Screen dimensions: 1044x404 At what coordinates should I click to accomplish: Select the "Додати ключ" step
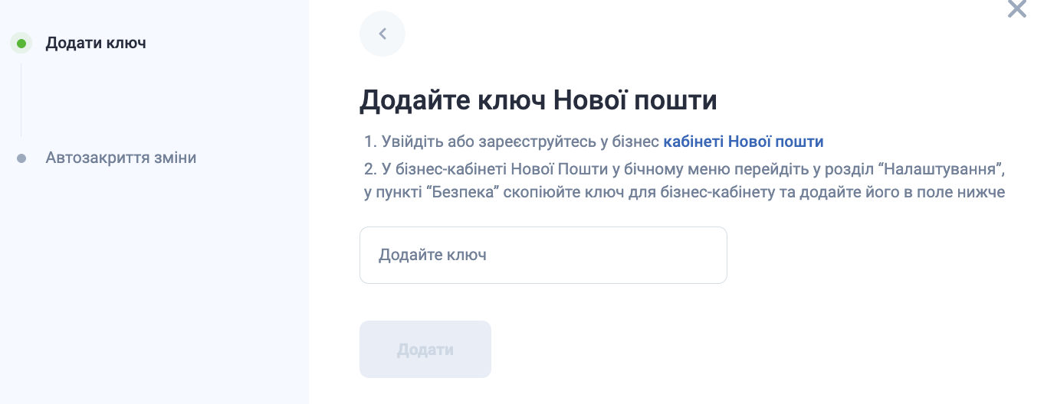click(95, 43)
